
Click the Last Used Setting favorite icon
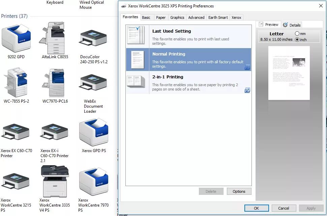tap(136, 35)
